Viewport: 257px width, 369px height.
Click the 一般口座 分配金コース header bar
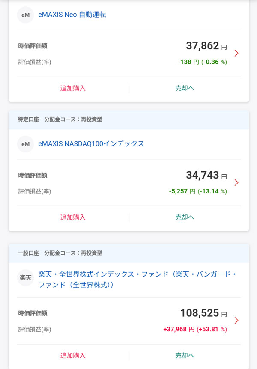128,253
